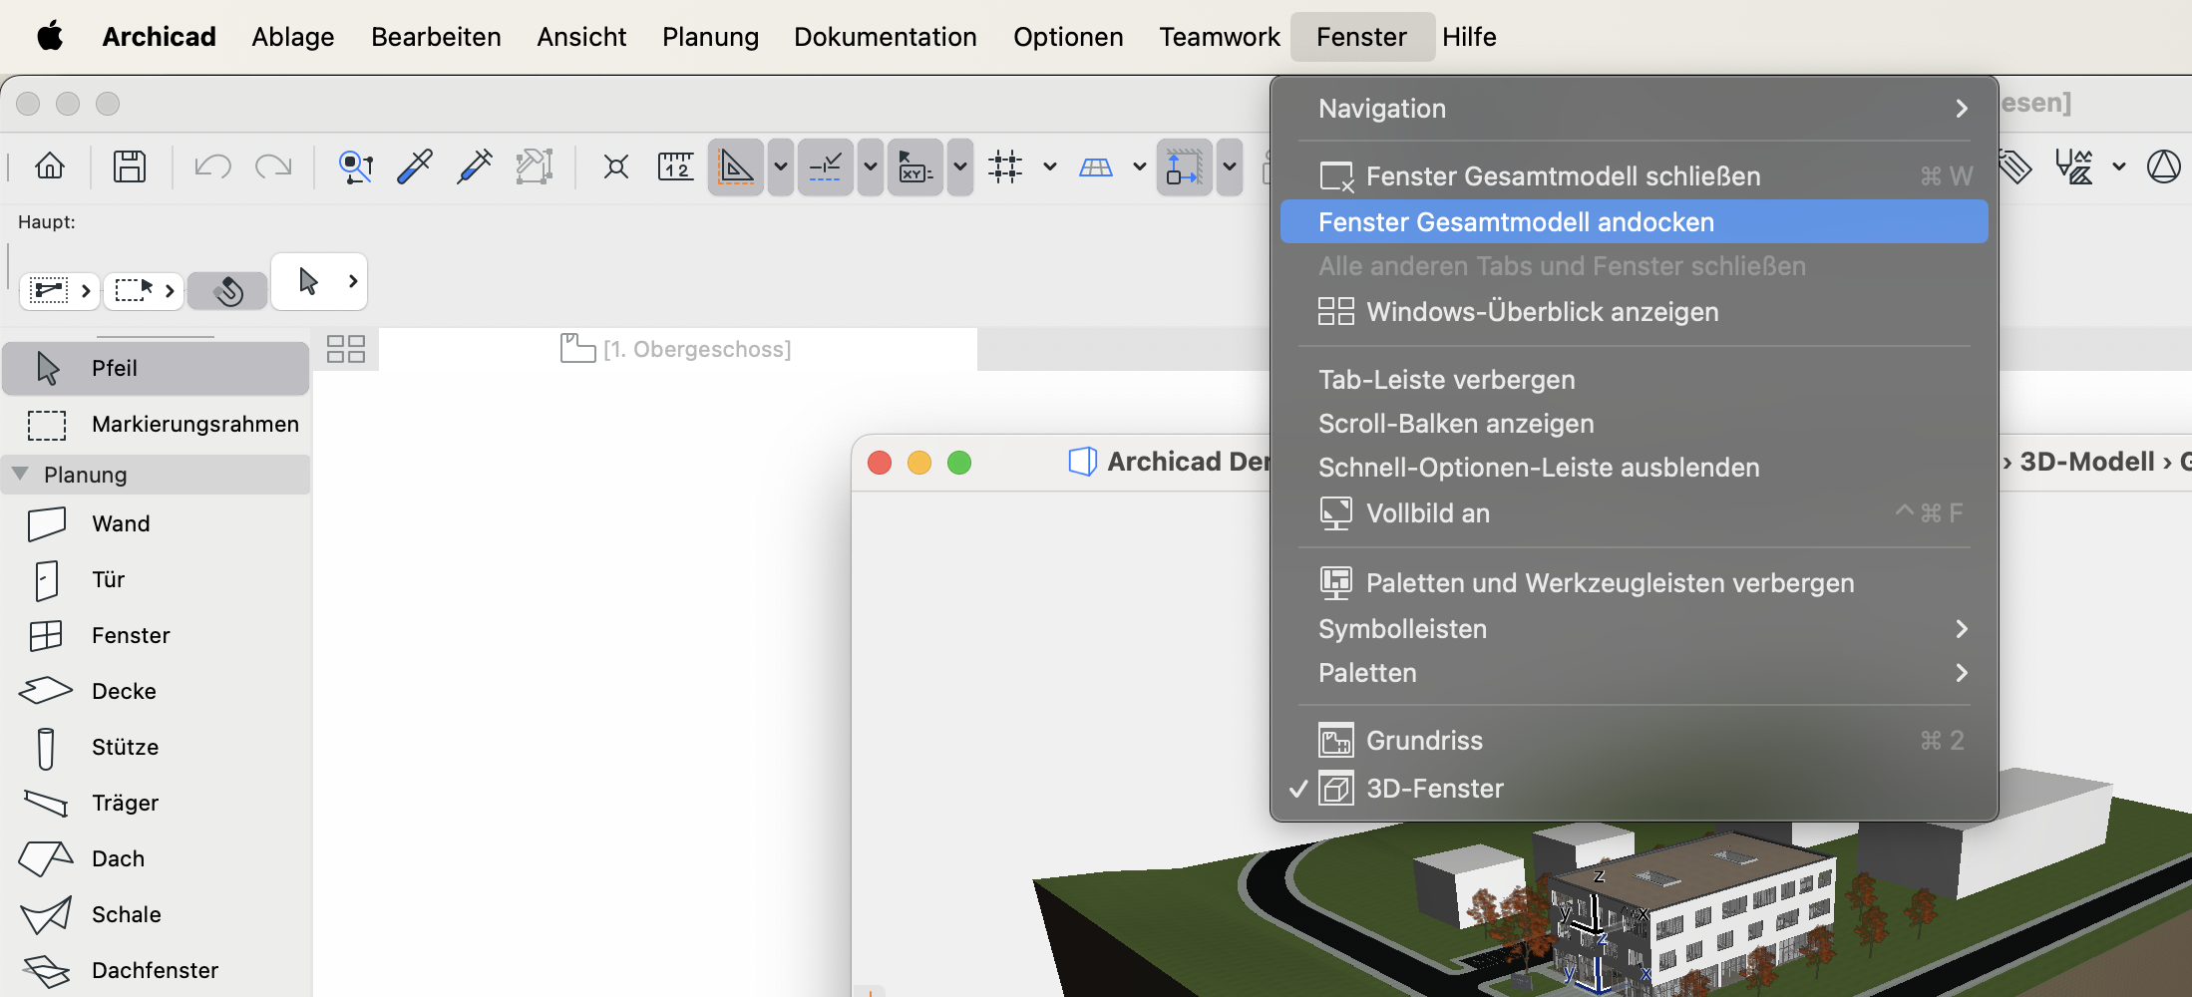The height and width of the screenshot is (997, 2192).
Task: Choose Vollbild an menu item
Action: click(1635, 513)
